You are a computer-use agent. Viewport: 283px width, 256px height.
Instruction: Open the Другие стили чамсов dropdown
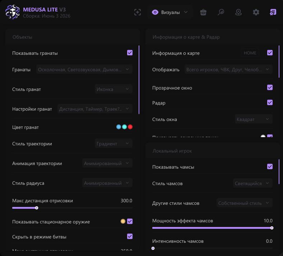point(244,203)
